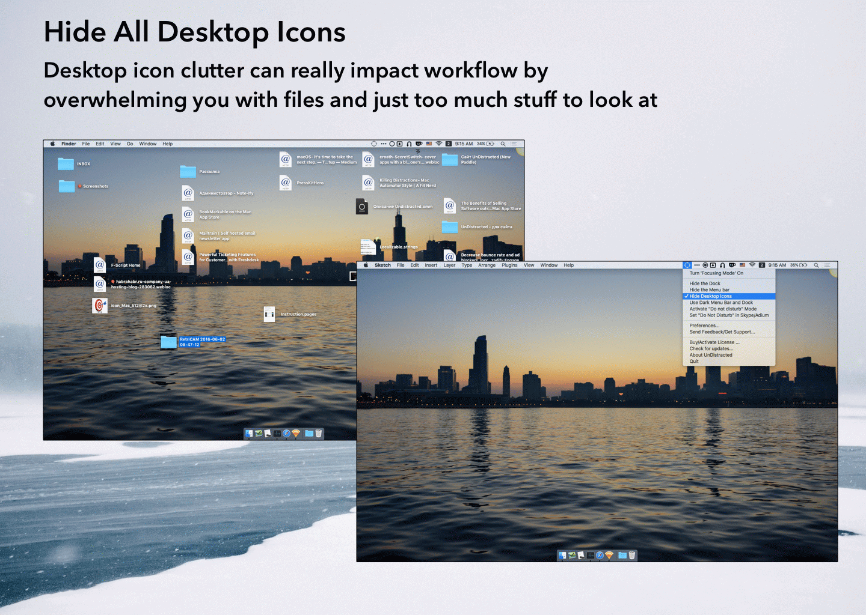Uncheck Hide Desktop Icons option
The width and height of the screenshot is (866, 615).
coord(729,296)
